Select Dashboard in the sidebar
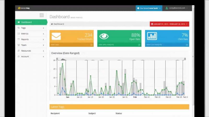209x117 pixels. pyautogui.click(x=31, y=22)
